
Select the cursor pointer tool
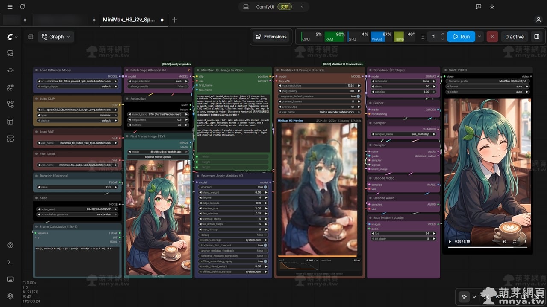click(463, 297)
